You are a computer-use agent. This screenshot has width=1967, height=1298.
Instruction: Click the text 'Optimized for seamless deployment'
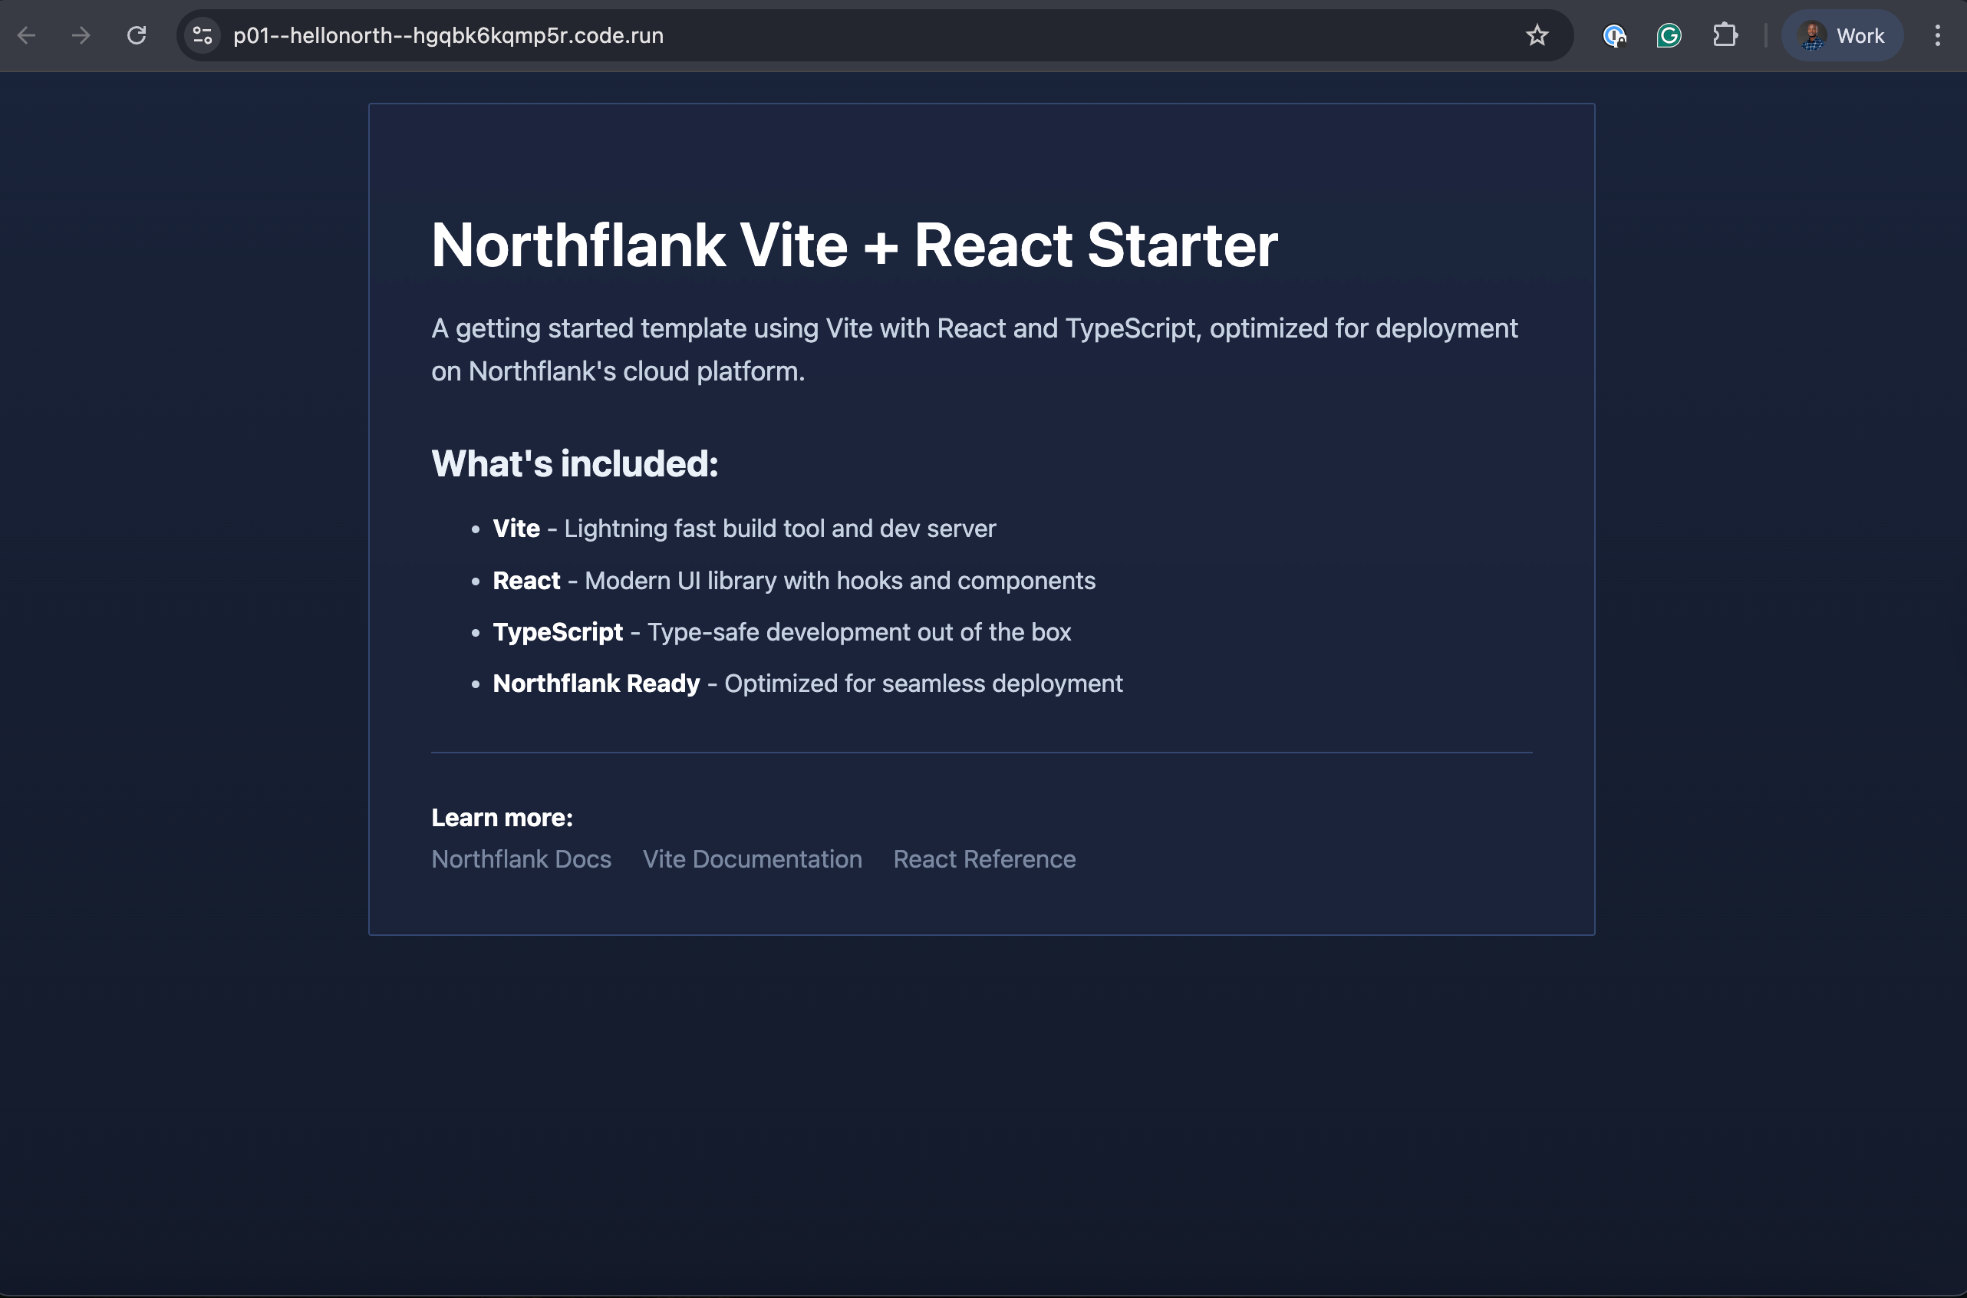[923, 684]
